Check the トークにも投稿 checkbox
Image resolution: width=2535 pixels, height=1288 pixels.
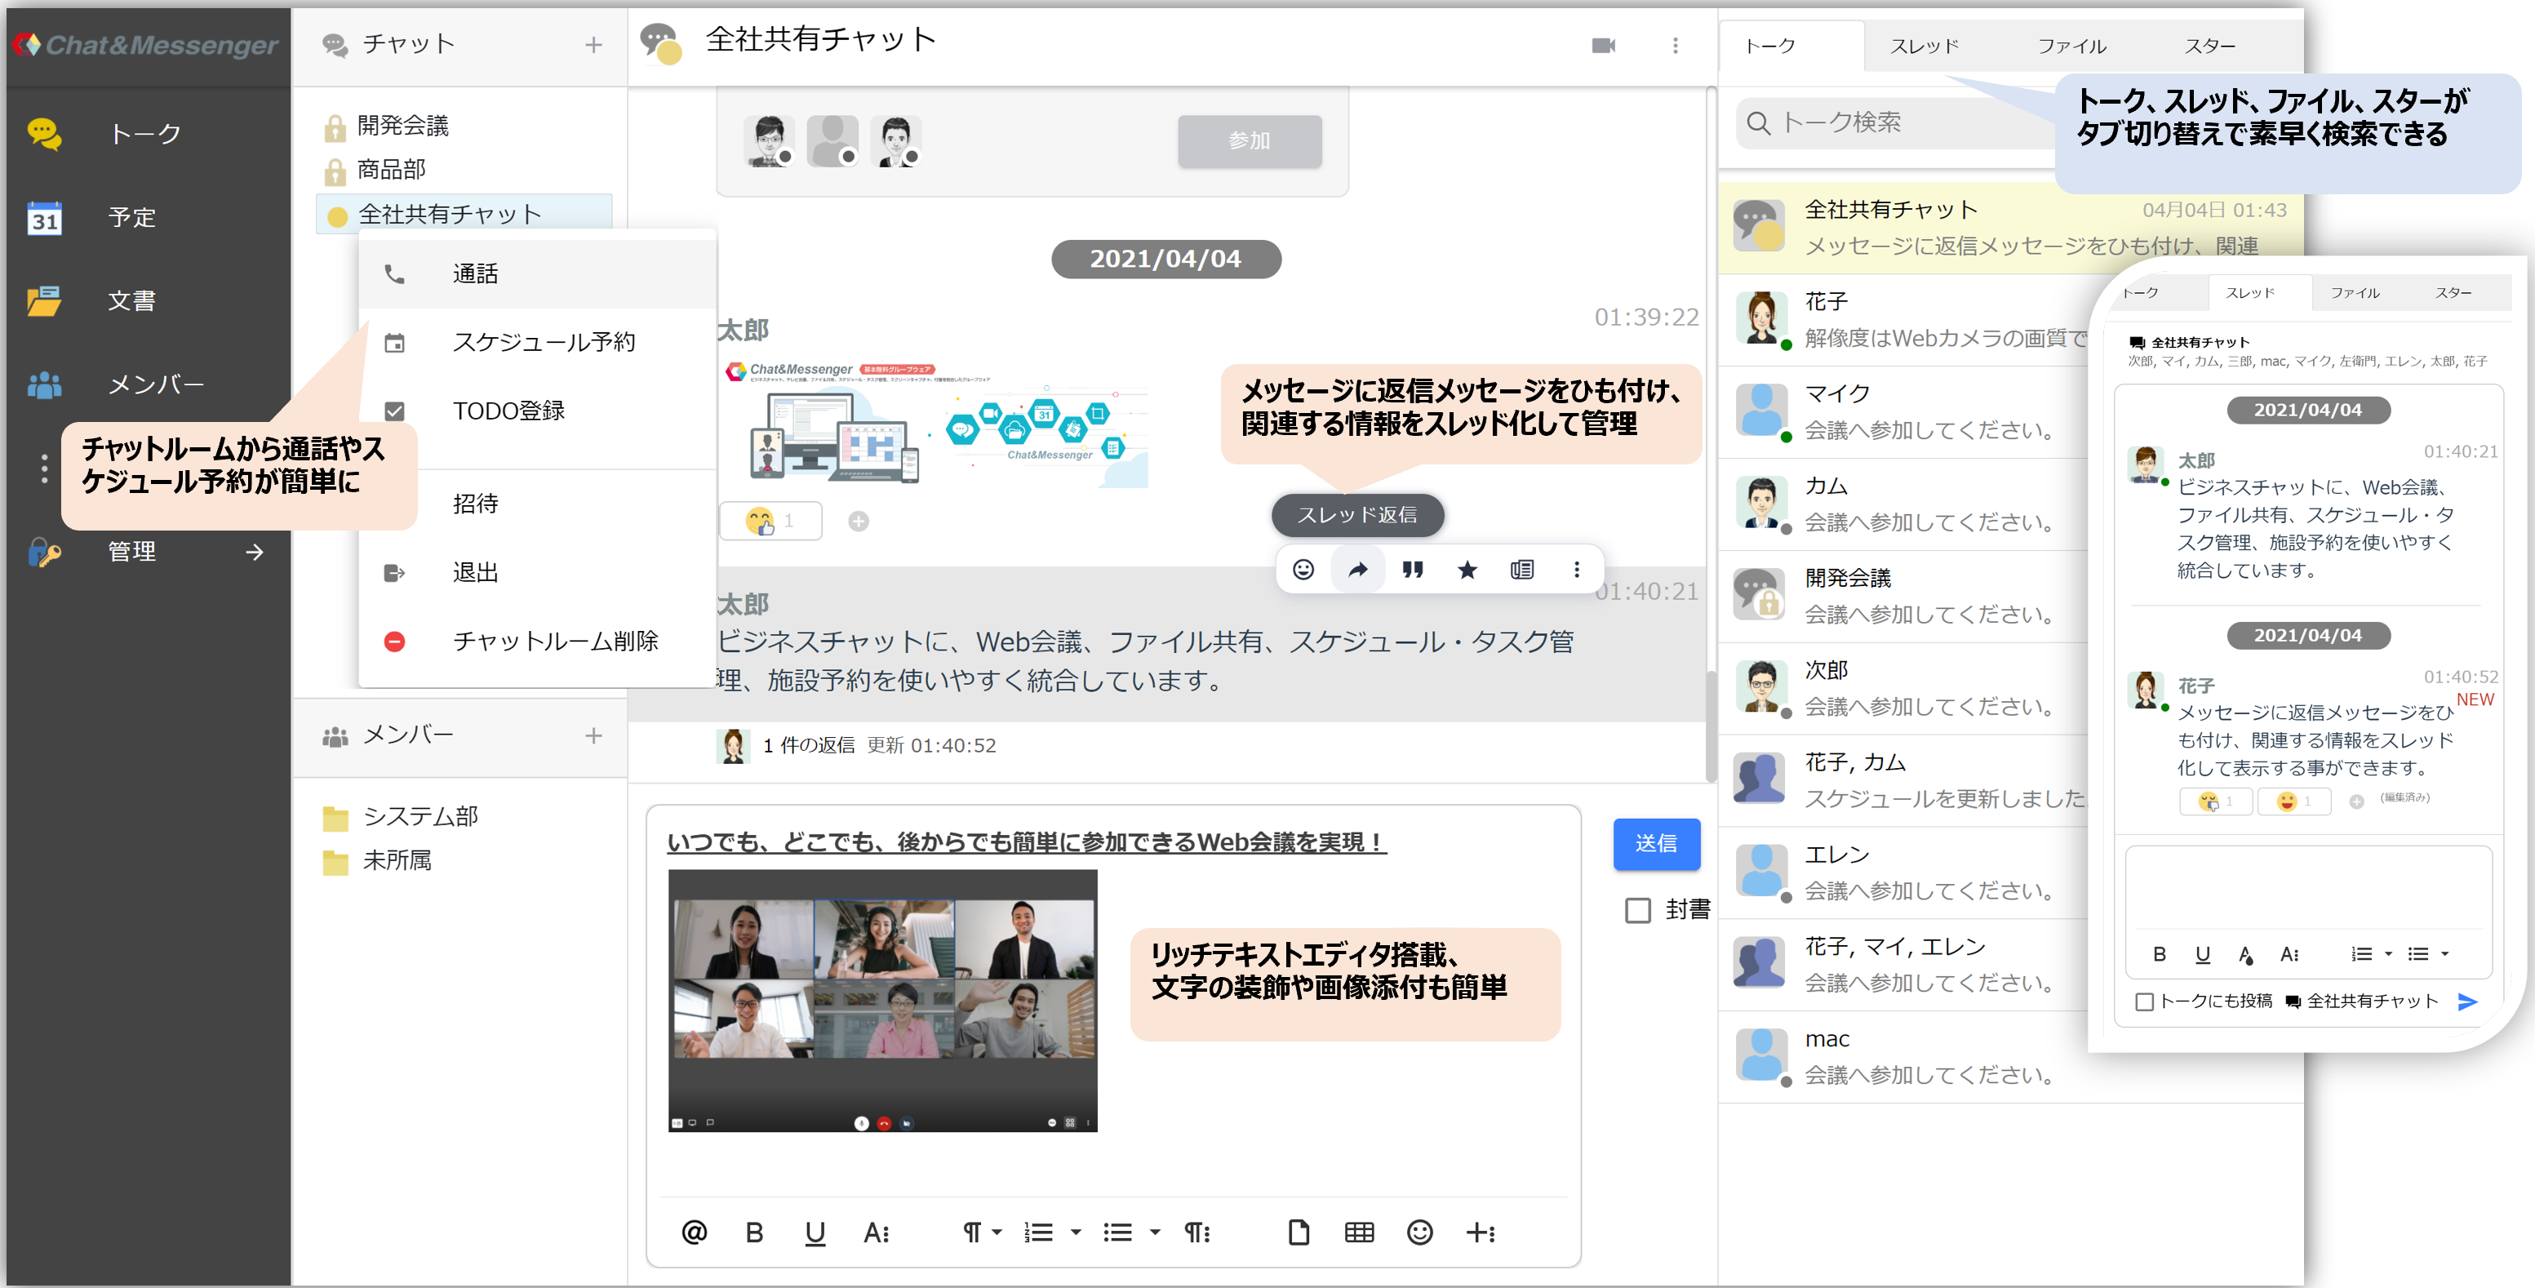[2144, 1002]
